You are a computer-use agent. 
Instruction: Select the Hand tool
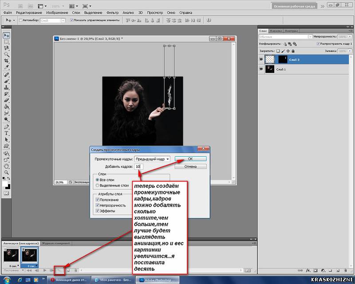[7, 166]
